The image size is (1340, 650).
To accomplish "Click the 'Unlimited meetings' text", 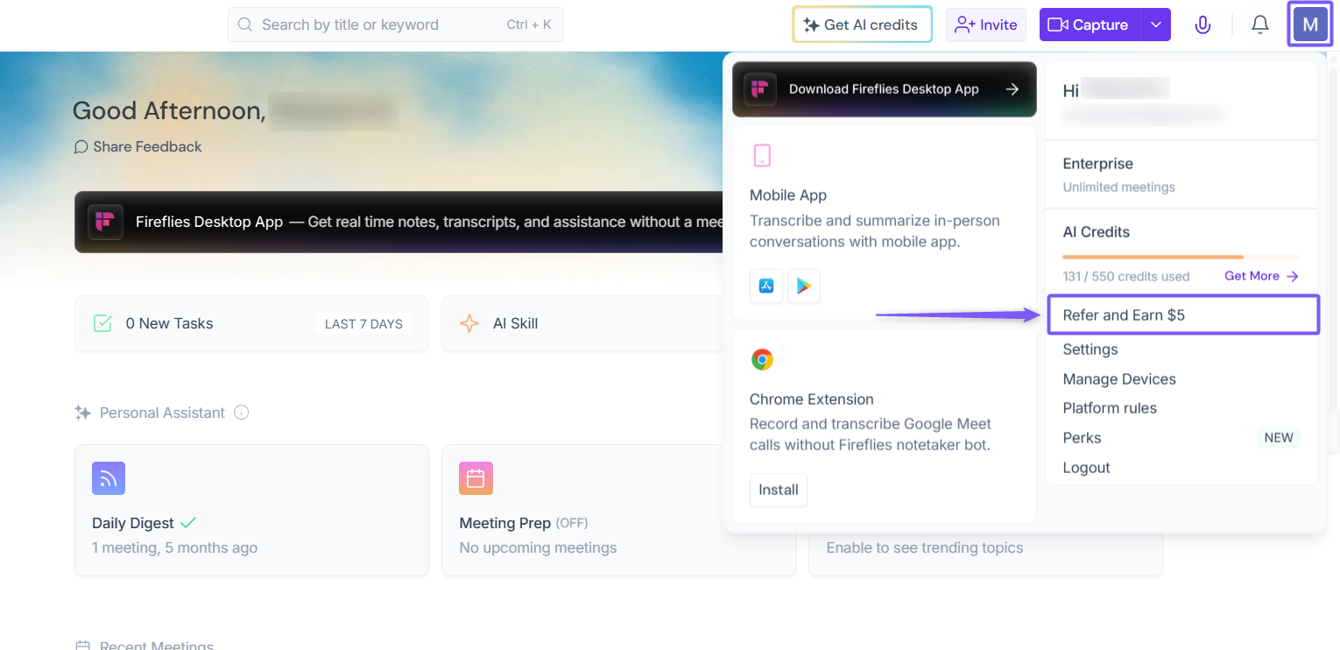I will pyautogui.click(x=1119, y=187).
